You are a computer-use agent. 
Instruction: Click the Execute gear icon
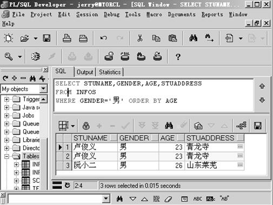point(36,56)
